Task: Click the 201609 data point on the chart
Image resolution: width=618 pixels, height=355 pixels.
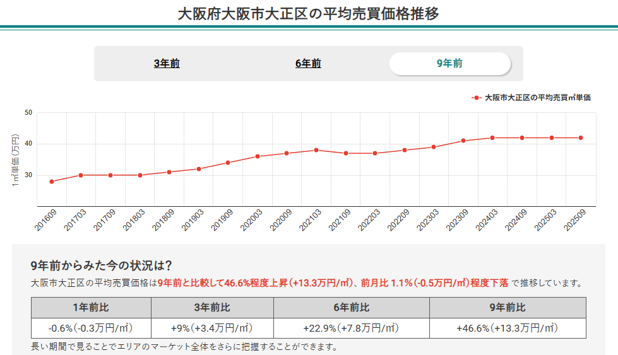Action: click(52, 182)
